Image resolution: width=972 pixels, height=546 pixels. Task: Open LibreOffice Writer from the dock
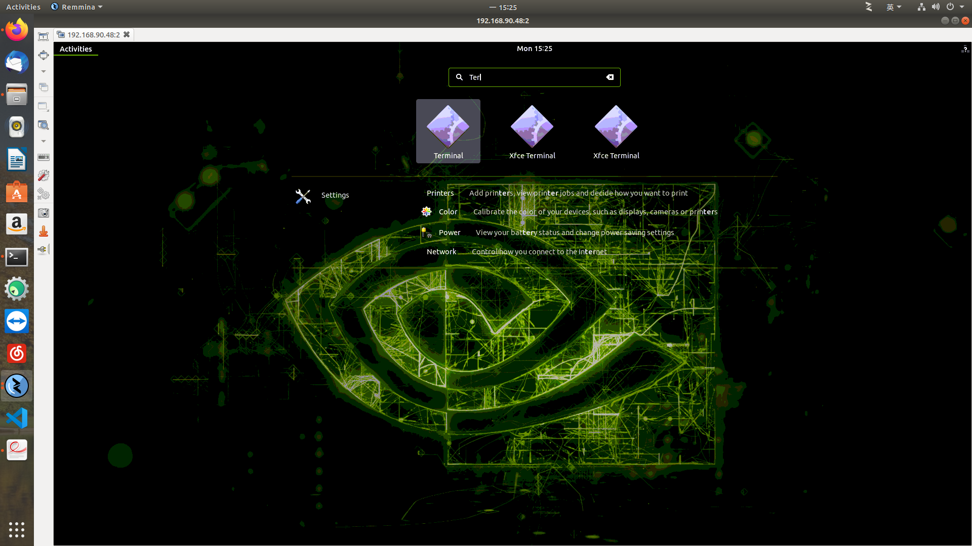tap(17, 160)
